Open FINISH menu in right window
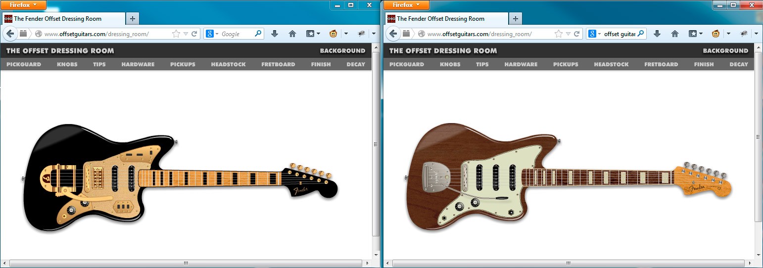The width and height of the screenshot is (763, 268). point(704,64)
